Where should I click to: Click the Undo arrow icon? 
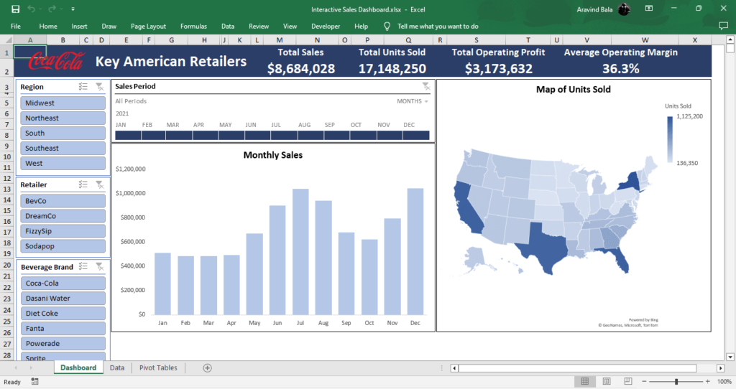tap(32, 9)
